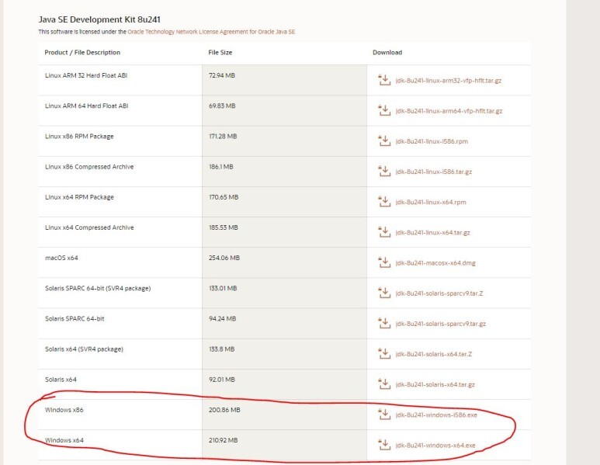Click the 133.8 MB file size cell
Screen dimensions: 600x465
click(x=284, y=354)
